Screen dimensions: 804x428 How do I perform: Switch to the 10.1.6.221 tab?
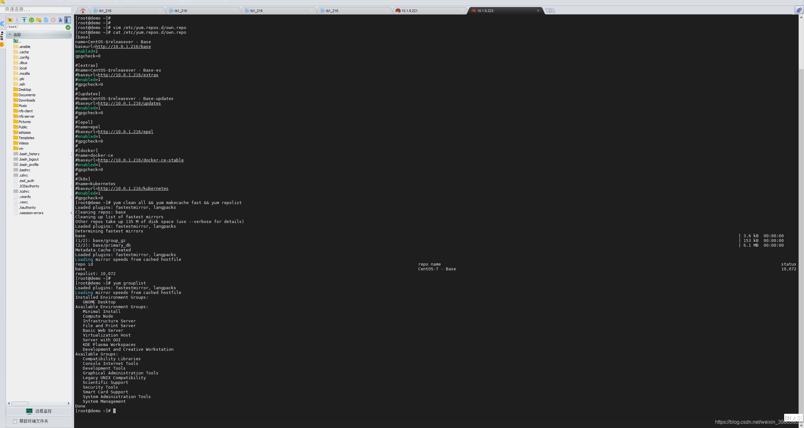pos(430,11)
